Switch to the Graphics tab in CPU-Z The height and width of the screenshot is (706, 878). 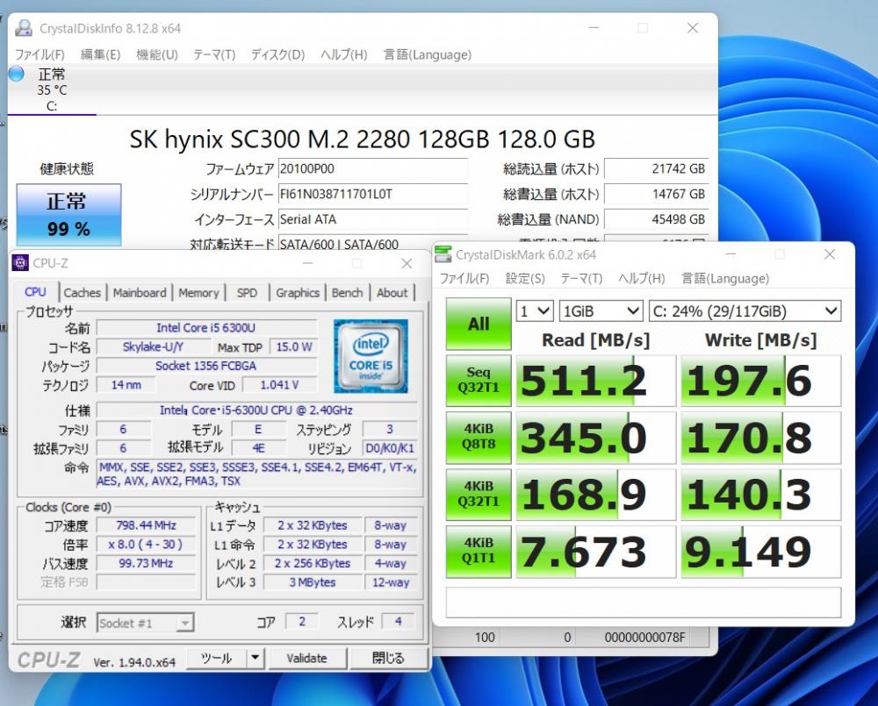298,293
